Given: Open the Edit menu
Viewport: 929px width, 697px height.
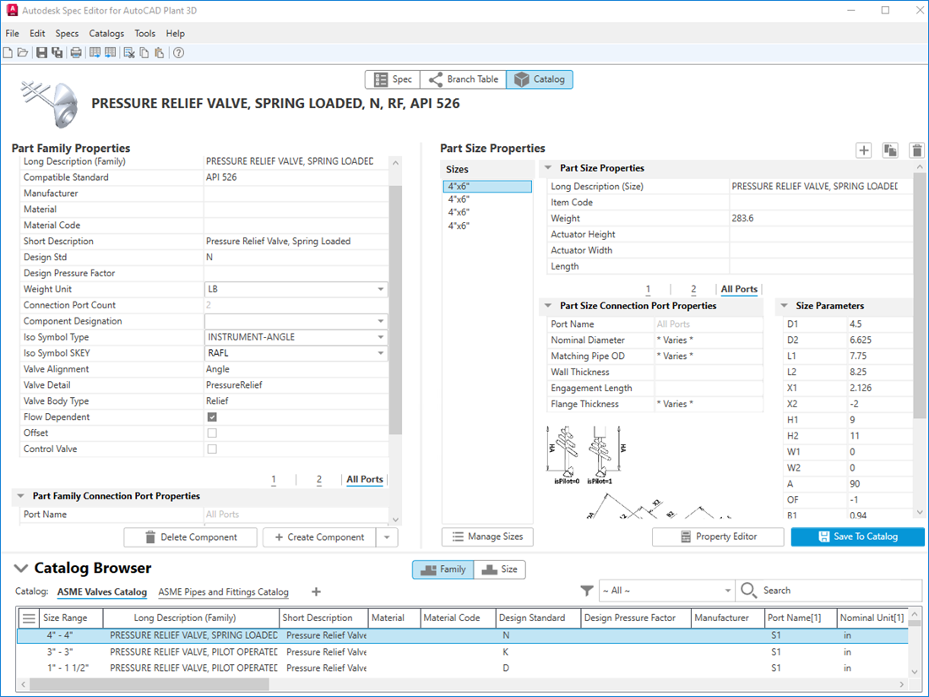Looking at the screenshot, I should 37,33.
